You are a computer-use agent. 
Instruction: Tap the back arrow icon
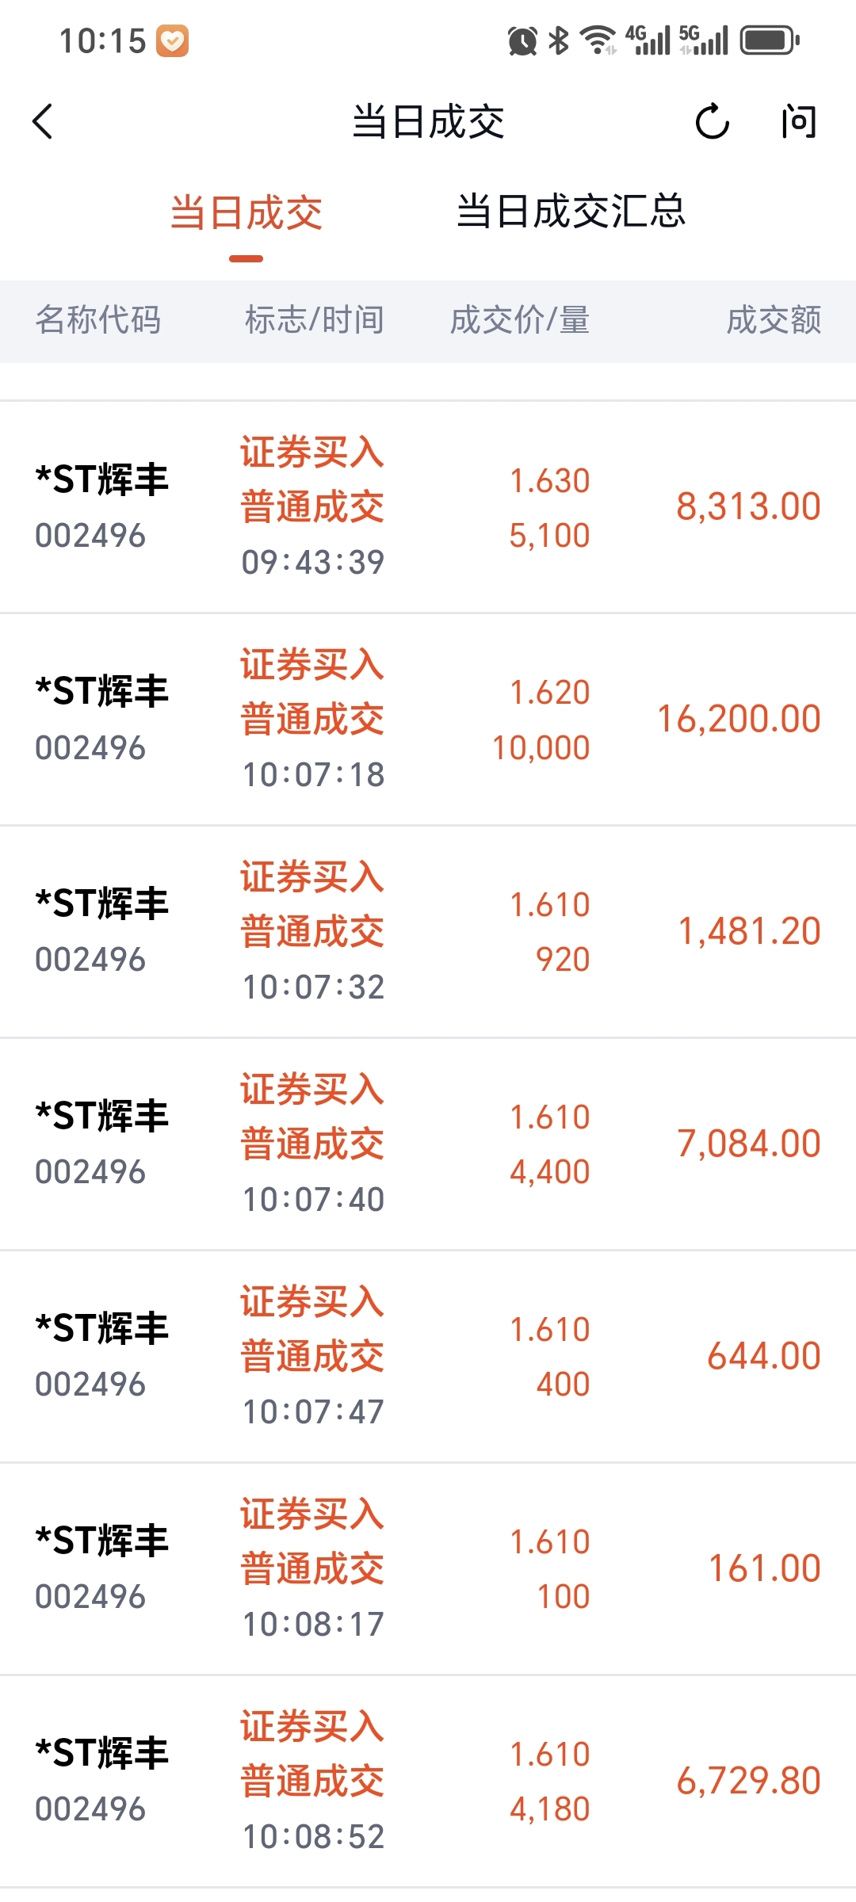click(44, 121)
